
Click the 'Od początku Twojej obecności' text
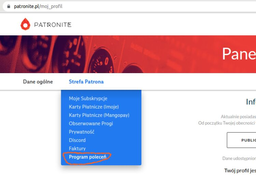(227, 123)
